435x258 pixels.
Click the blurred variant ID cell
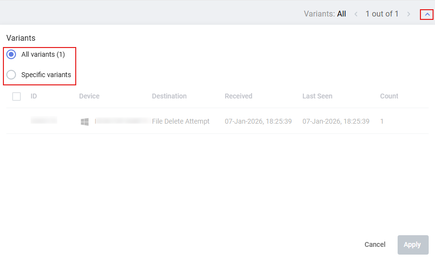[44, 121]
